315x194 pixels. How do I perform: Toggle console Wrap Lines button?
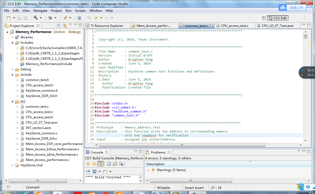[x=100, y=164]
